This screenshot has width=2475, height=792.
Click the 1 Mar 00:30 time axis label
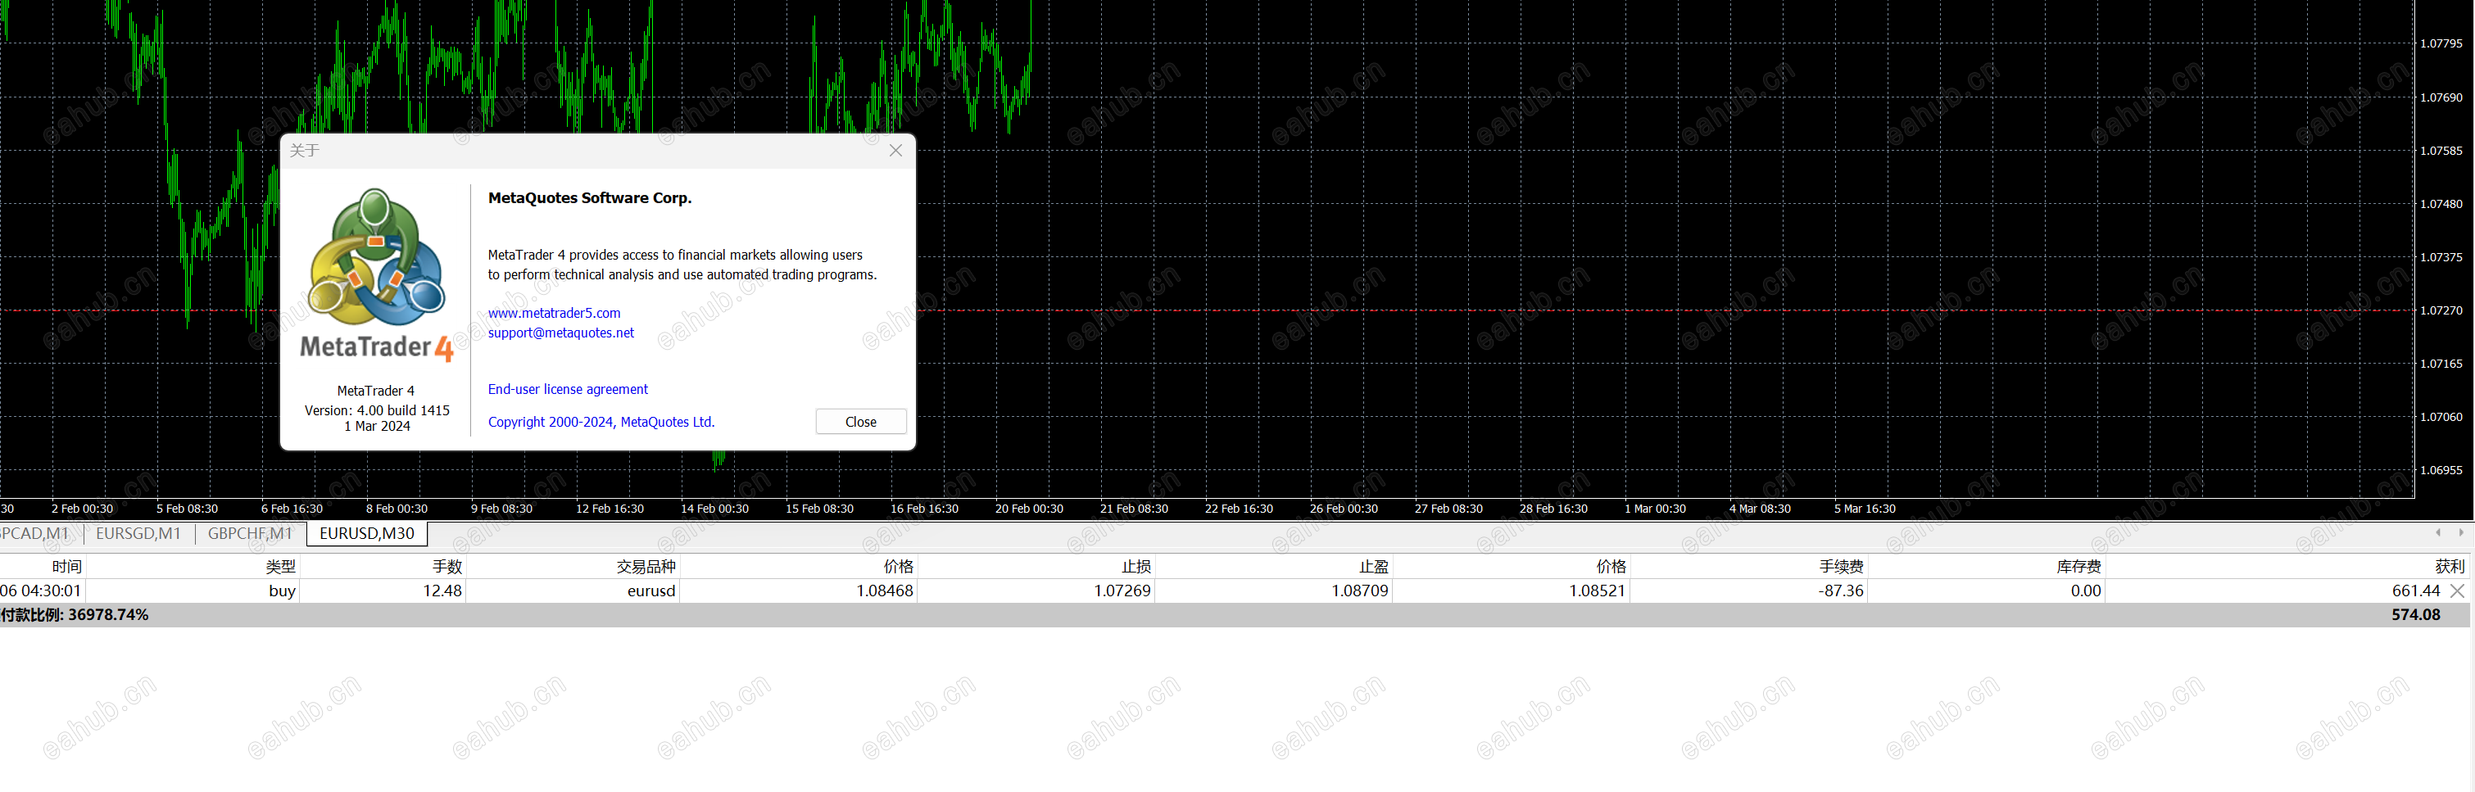[1654, 509]
